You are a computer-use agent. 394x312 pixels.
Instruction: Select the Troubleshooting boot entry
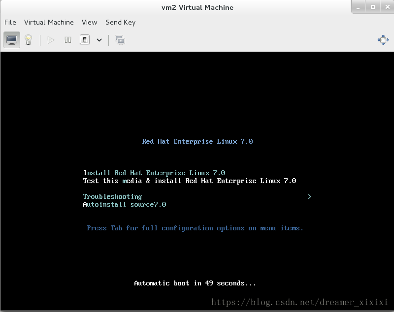113,196
